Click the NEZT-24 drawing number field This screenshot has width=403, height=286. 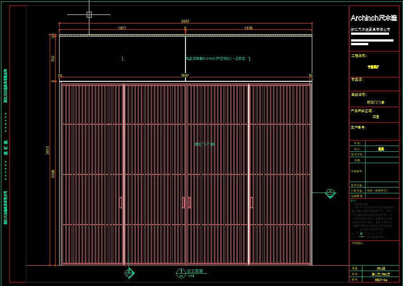tap(381, 280)
